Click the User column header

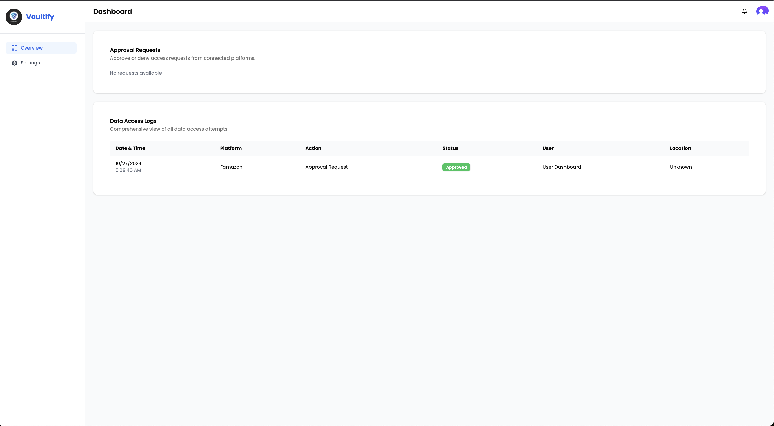[548, 148]
